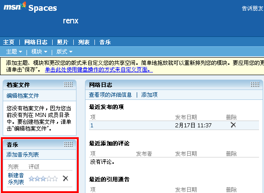Expand the 版式 dropdown menu

coord(64,52)
